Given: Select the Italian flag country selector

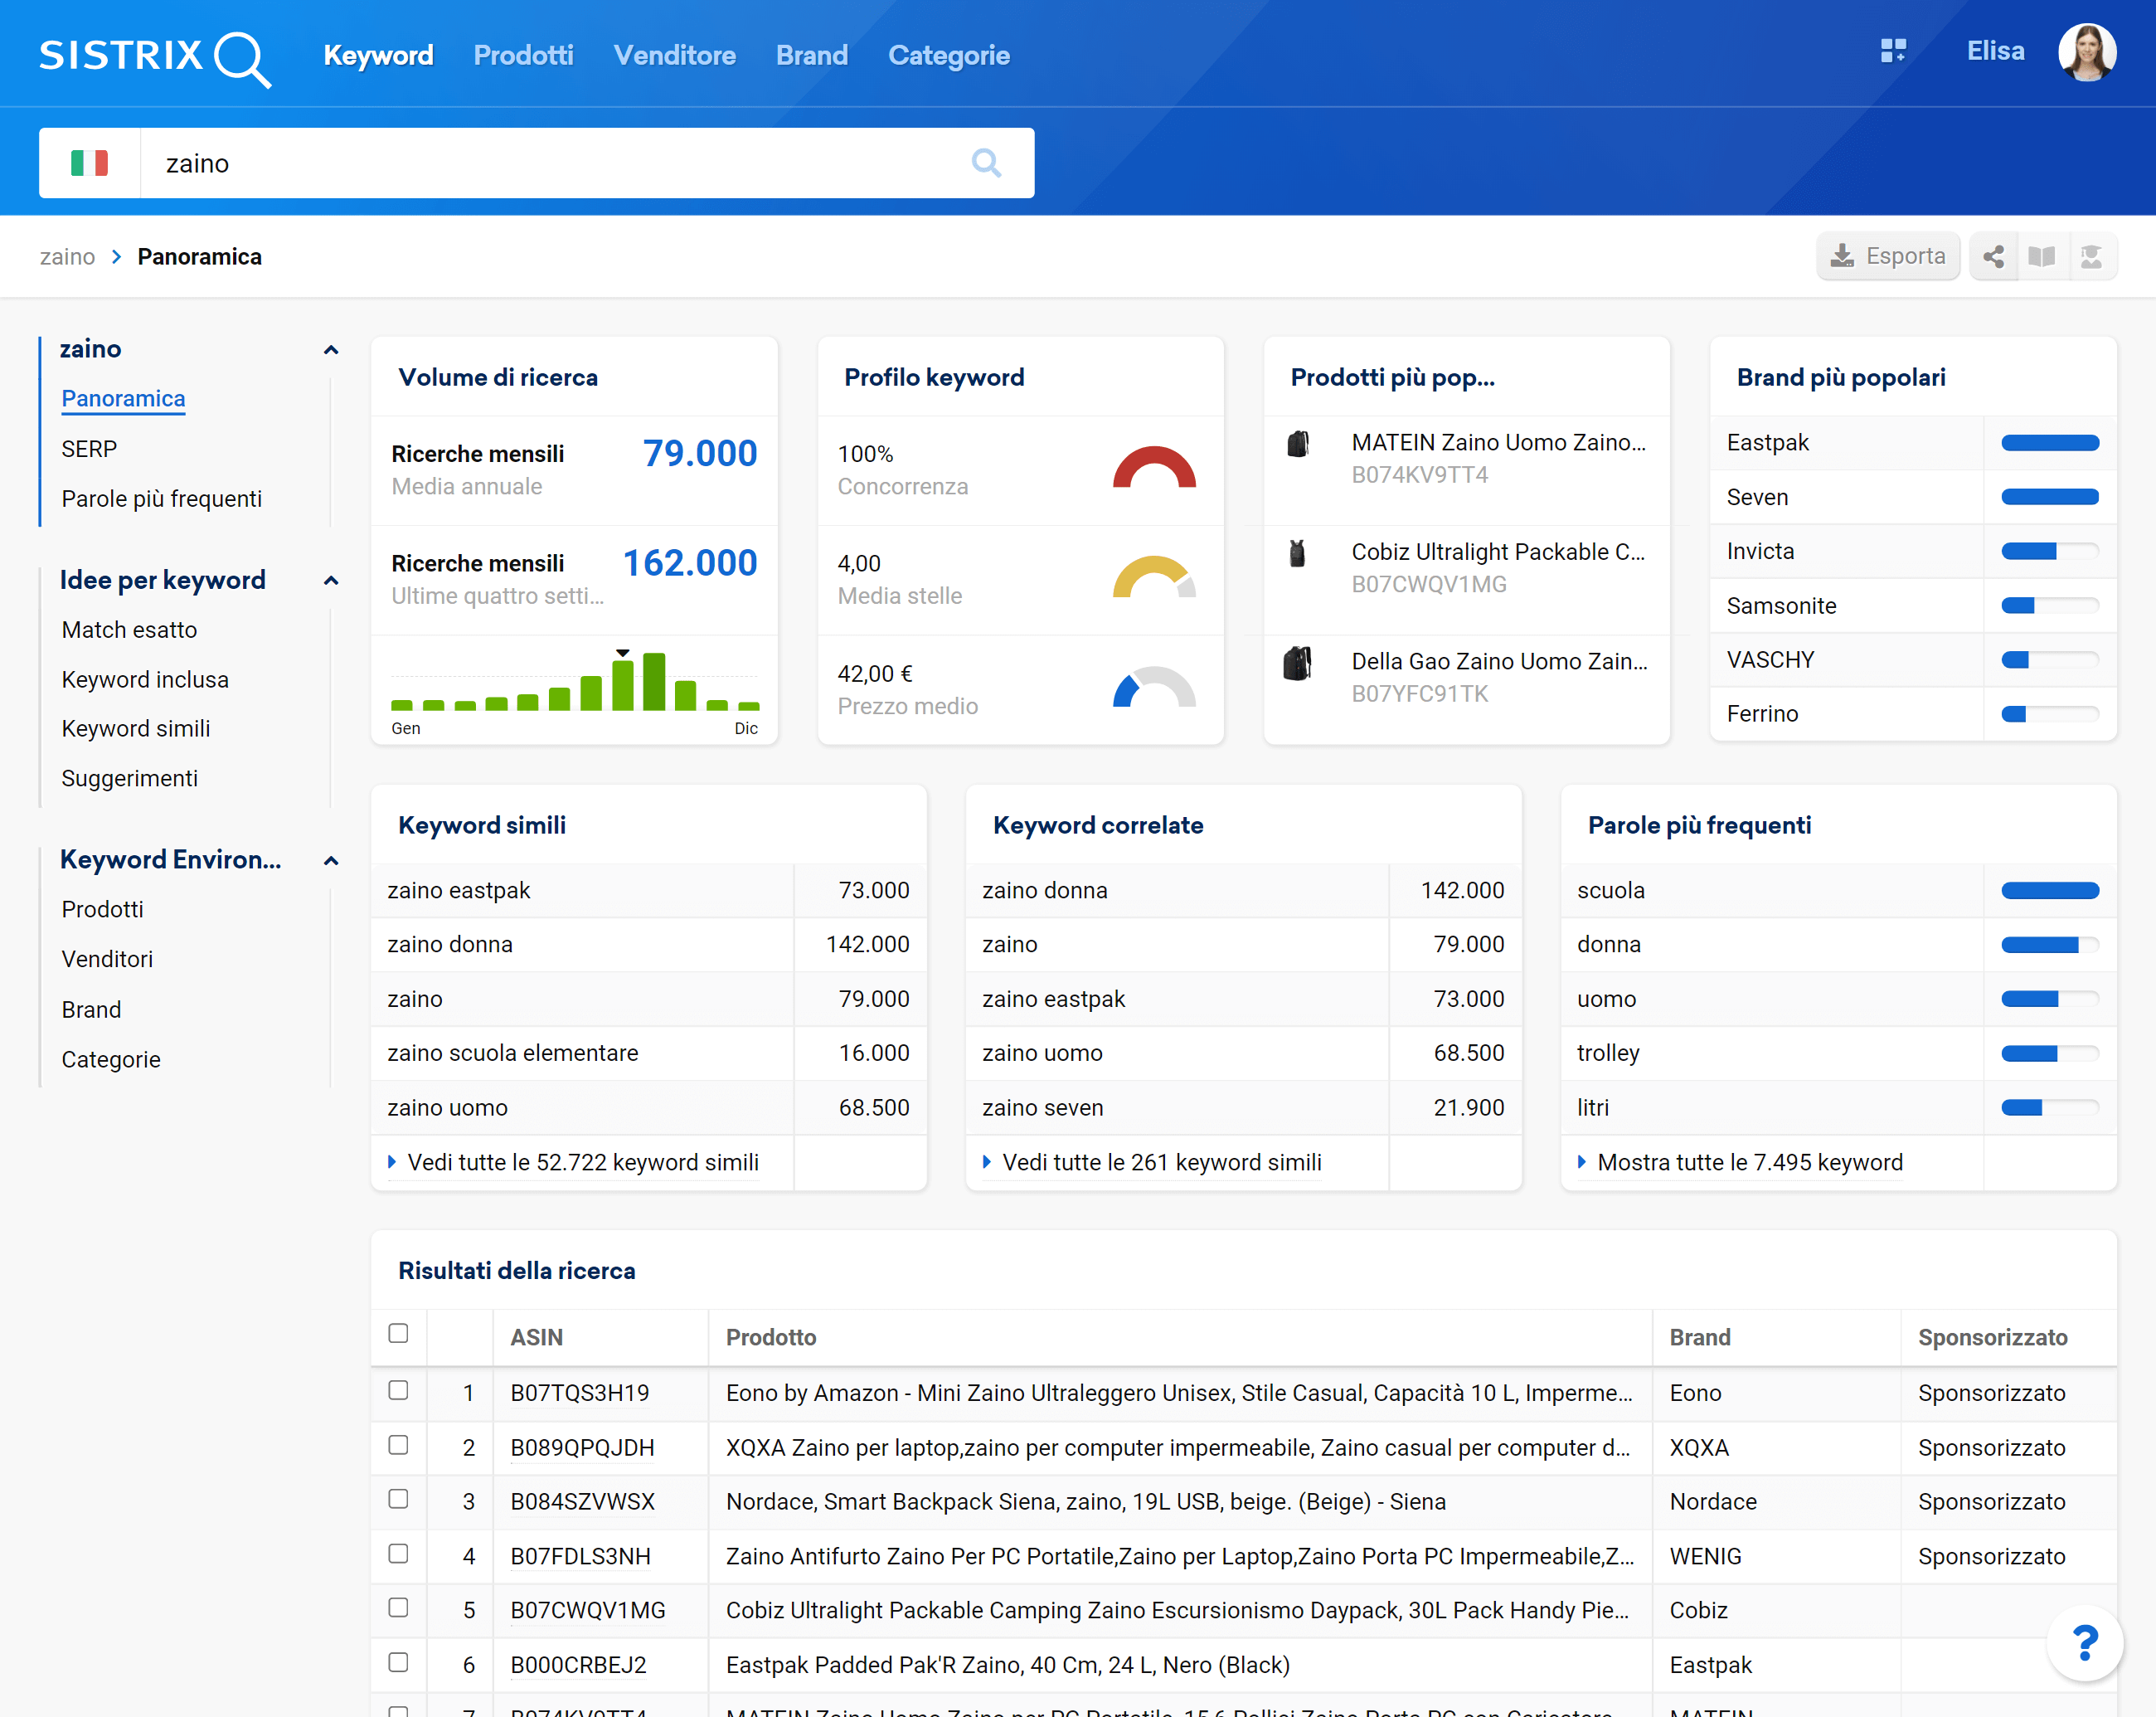Looking at the screenshot, I should pos(90,163).
